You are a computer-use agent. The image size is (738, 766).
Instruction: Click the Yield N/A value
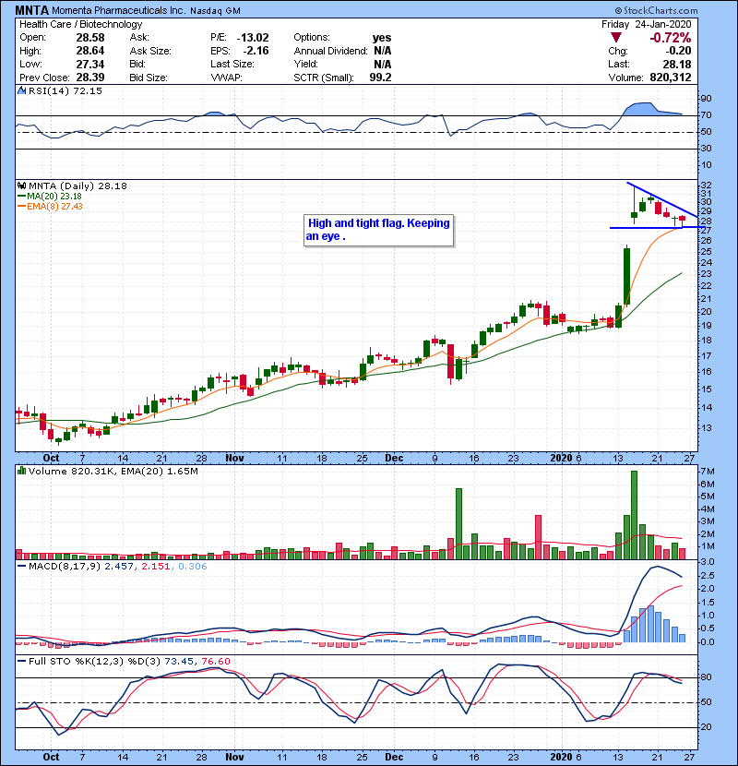tap(383, 64)
